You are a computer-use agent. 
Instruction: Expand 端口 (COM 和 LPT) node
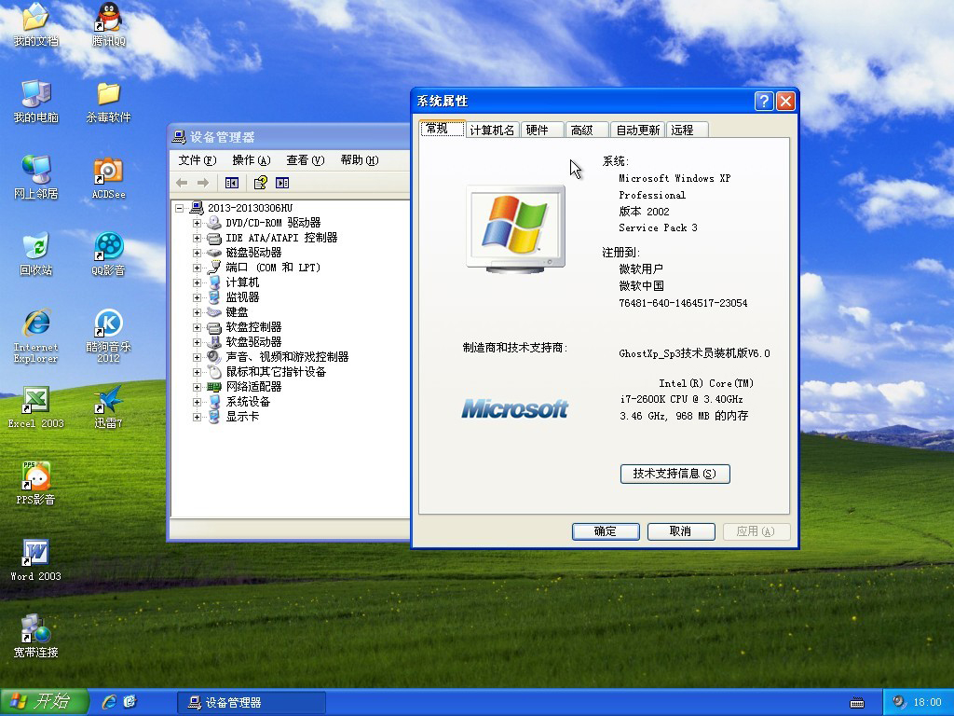click(197, 268)
